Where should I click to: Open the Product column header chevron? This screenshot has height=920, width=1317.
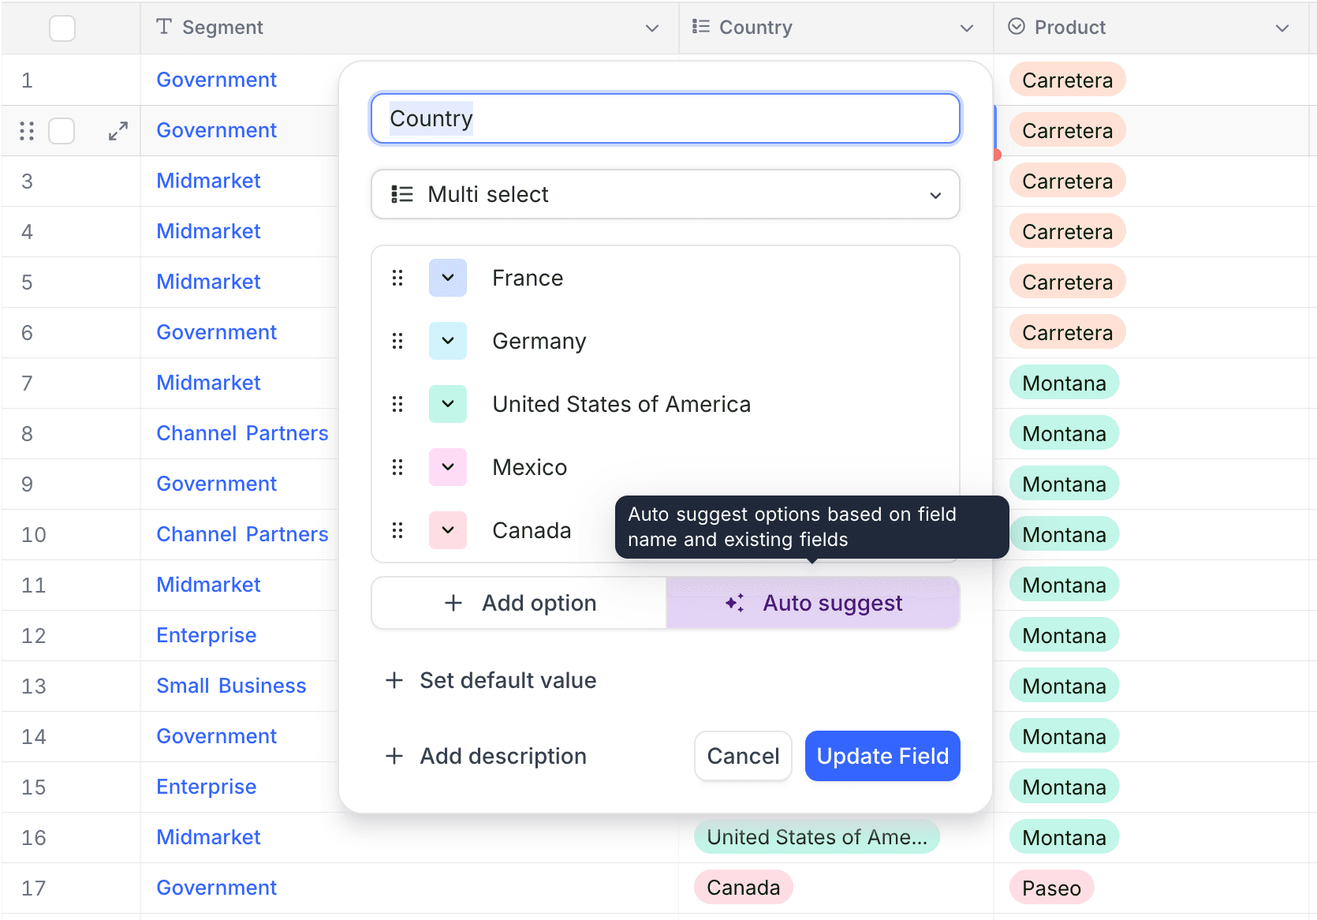(1282, 28)
